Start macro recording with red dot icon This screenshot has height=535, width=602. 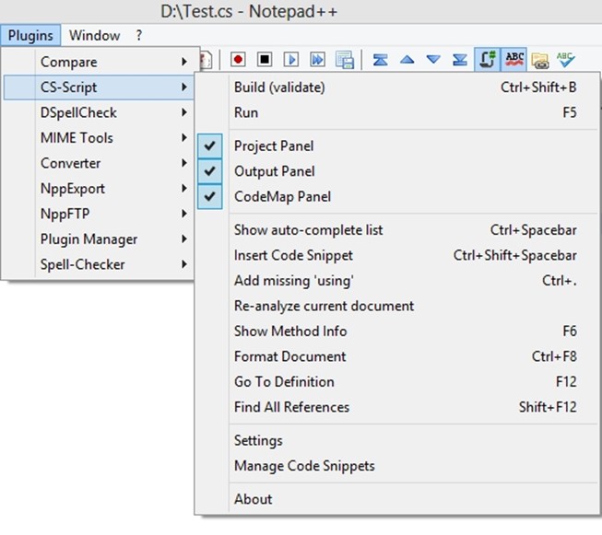click(238, 60)
